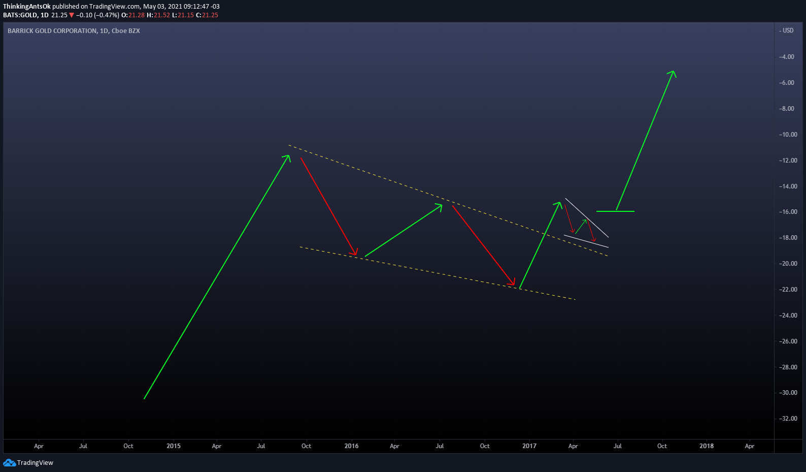Click the -22.00 price axis label
This screenshot has width=806, height=472.
(788, 290)
